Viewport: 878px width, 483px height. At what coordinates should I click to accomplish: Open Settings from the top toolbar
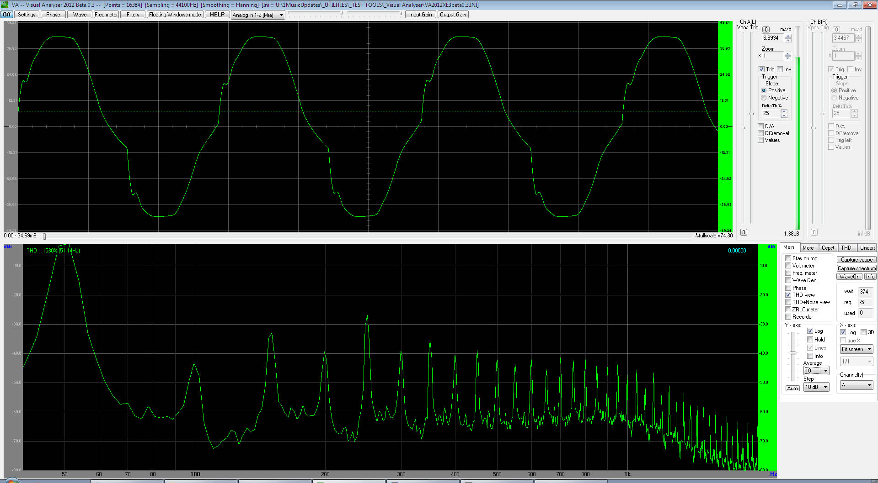click(x=27, y=15)
